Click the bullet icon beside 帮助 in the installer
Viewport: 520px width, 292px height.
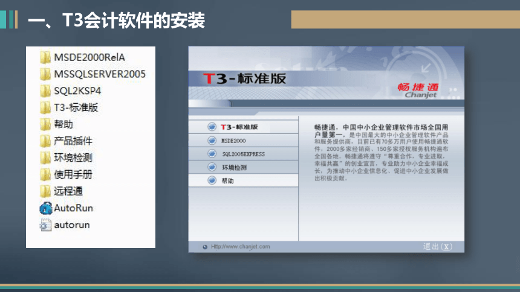212,180
